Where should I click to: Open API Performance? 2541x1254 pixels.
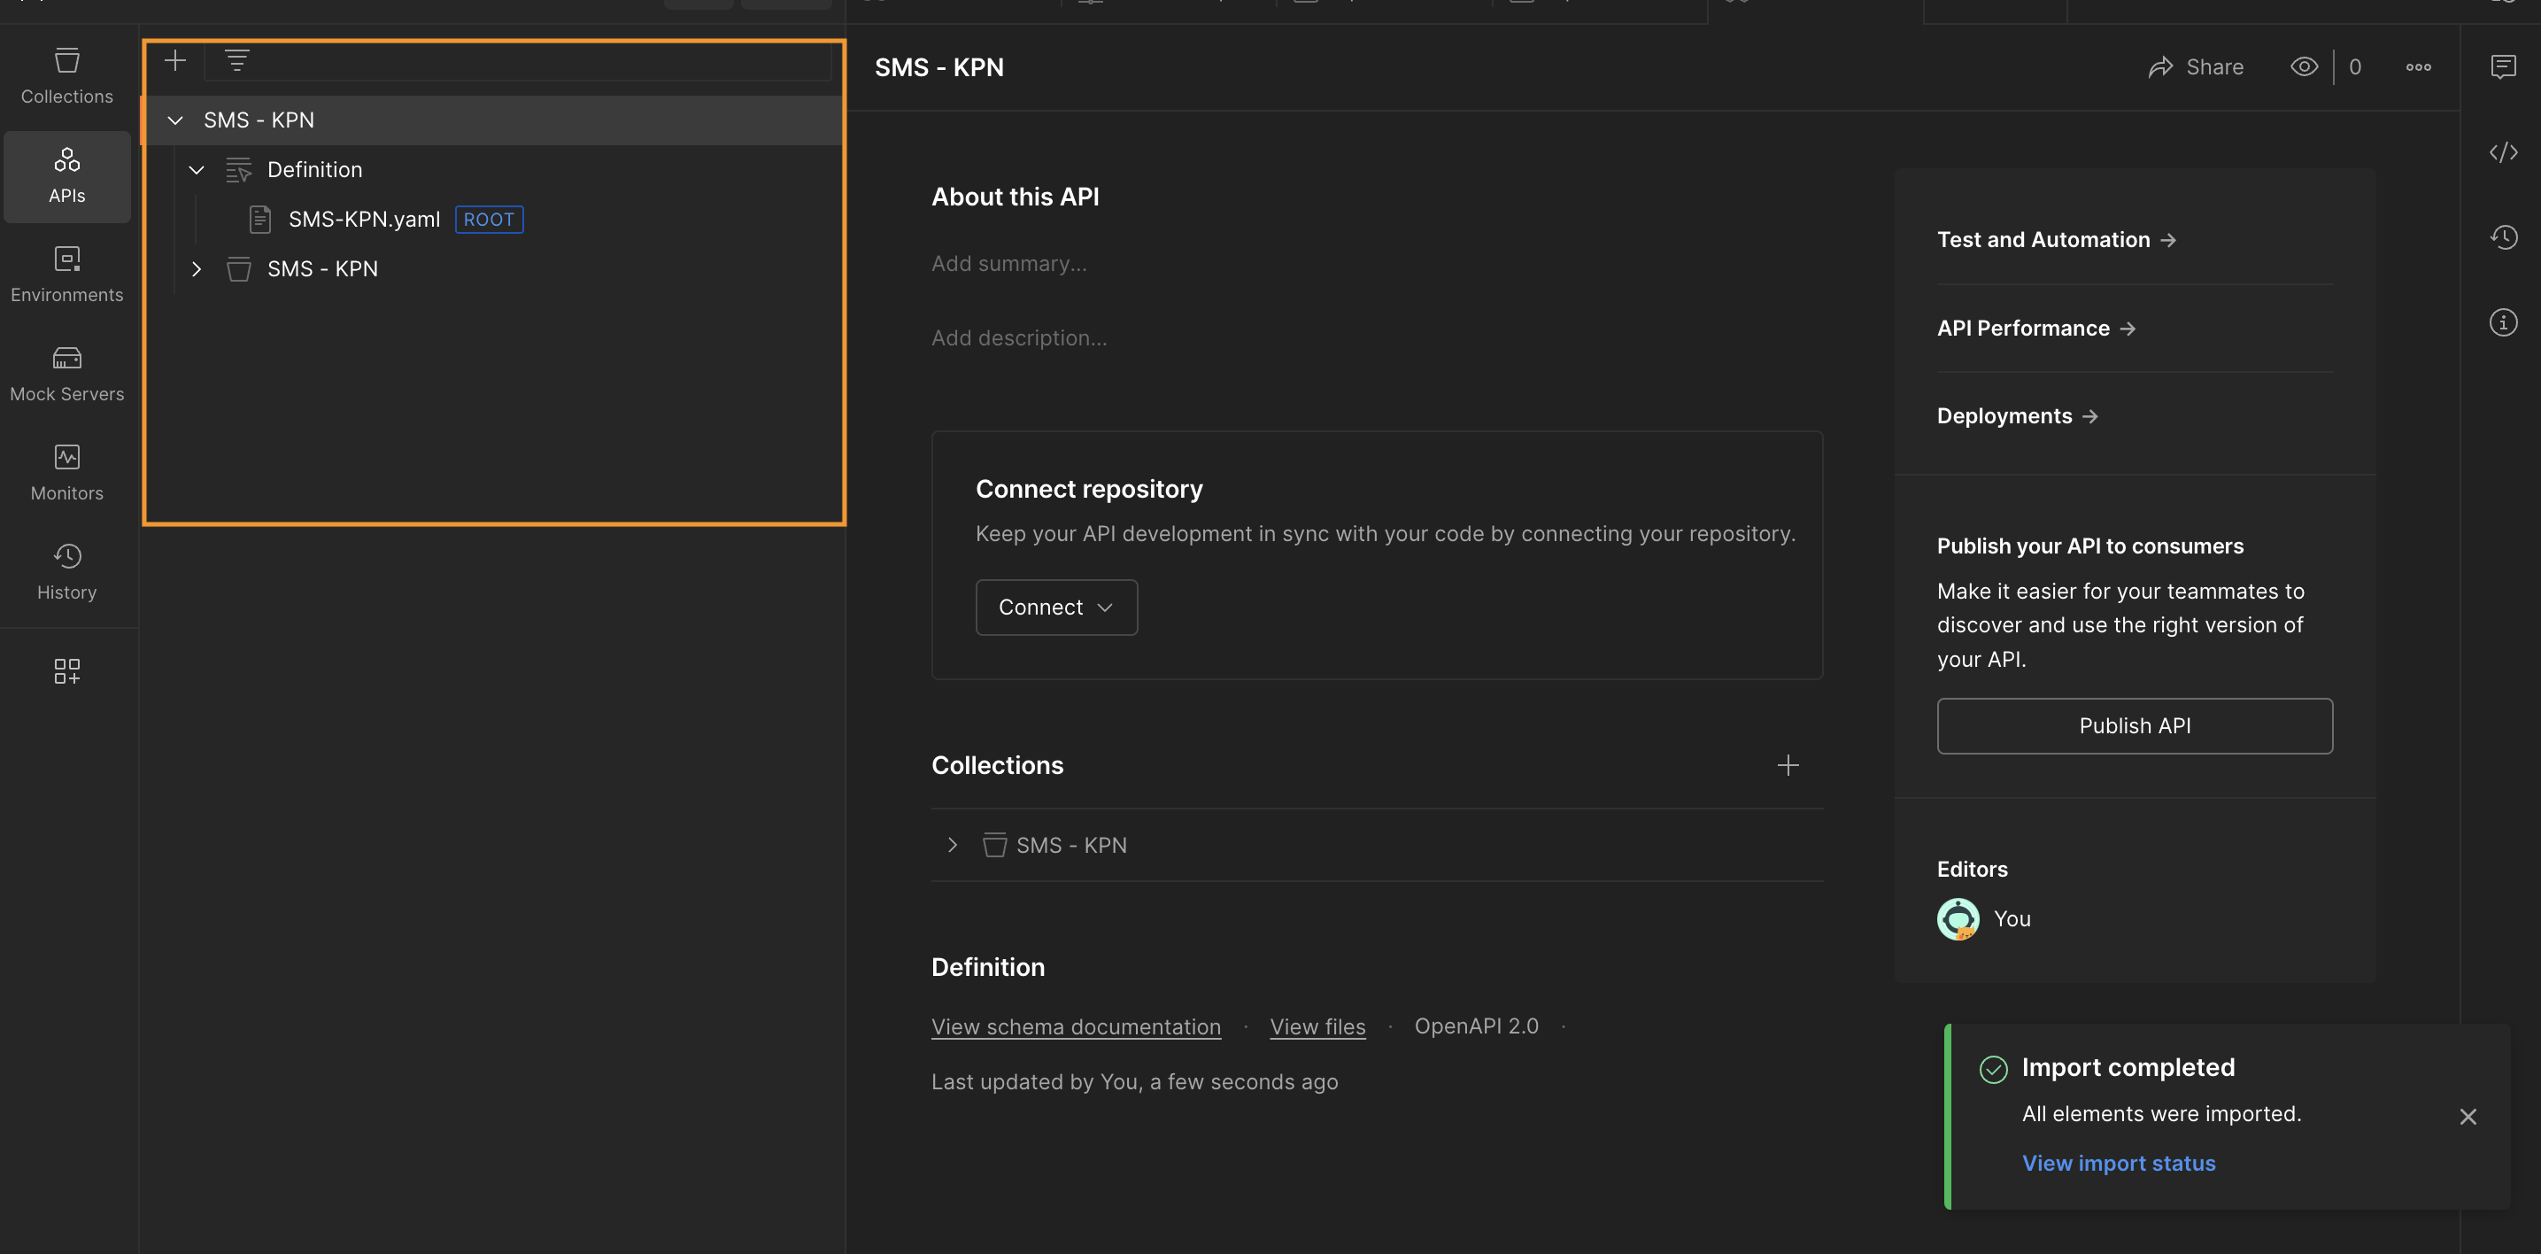(x=2036, y=329)
